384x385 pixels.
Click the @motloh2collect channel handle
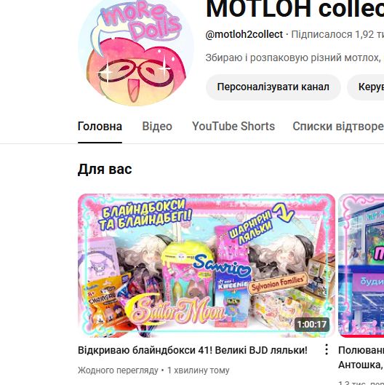[x=244, y=35]
